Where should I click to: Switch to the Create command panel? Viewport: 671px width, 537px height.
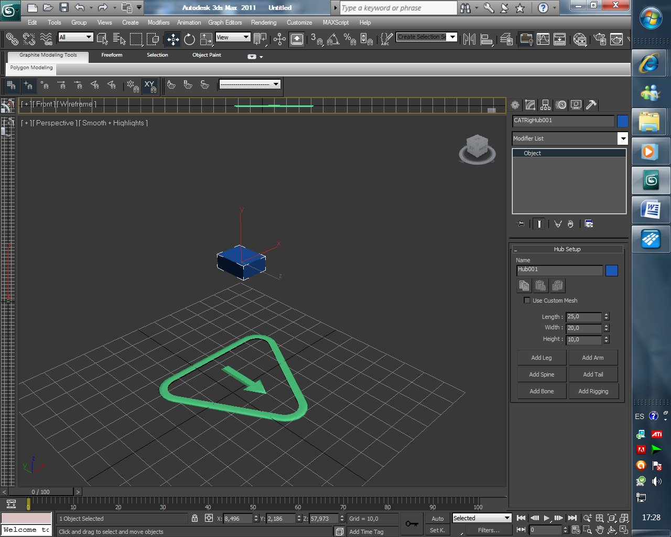pyautogui.click(x=515, y=105)
